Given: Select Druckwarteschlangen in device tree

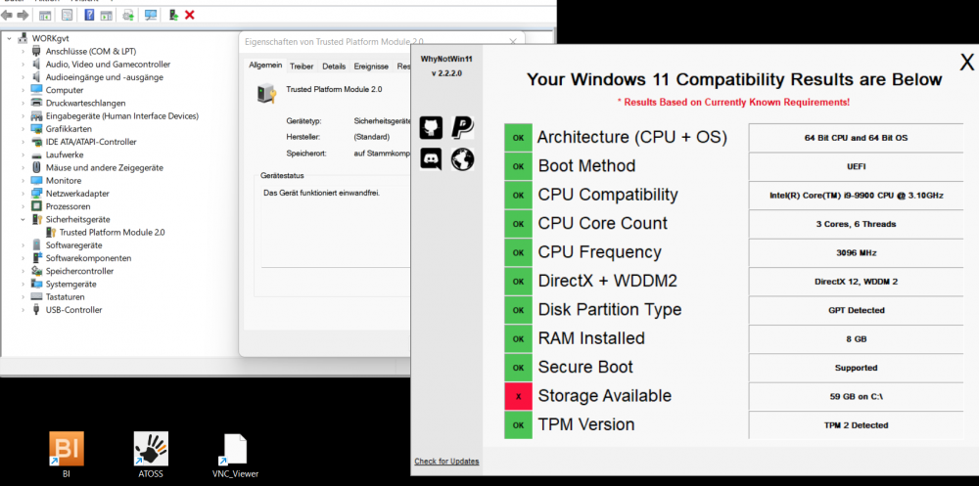Looking at the screenshot, I should coord(85,103).
